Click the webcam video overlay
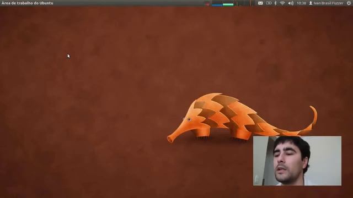Viewport: 353px width, 198px height. tap(297, 161)
